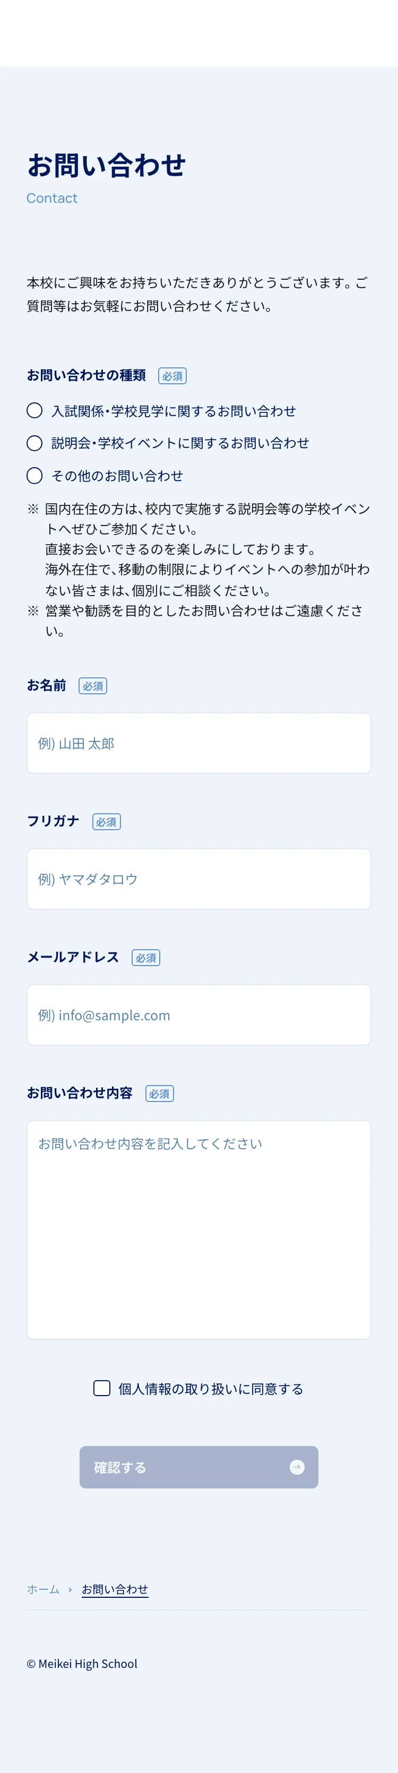Choose the 説明会・学校イベント inquiry option

[x=34, y=443]
